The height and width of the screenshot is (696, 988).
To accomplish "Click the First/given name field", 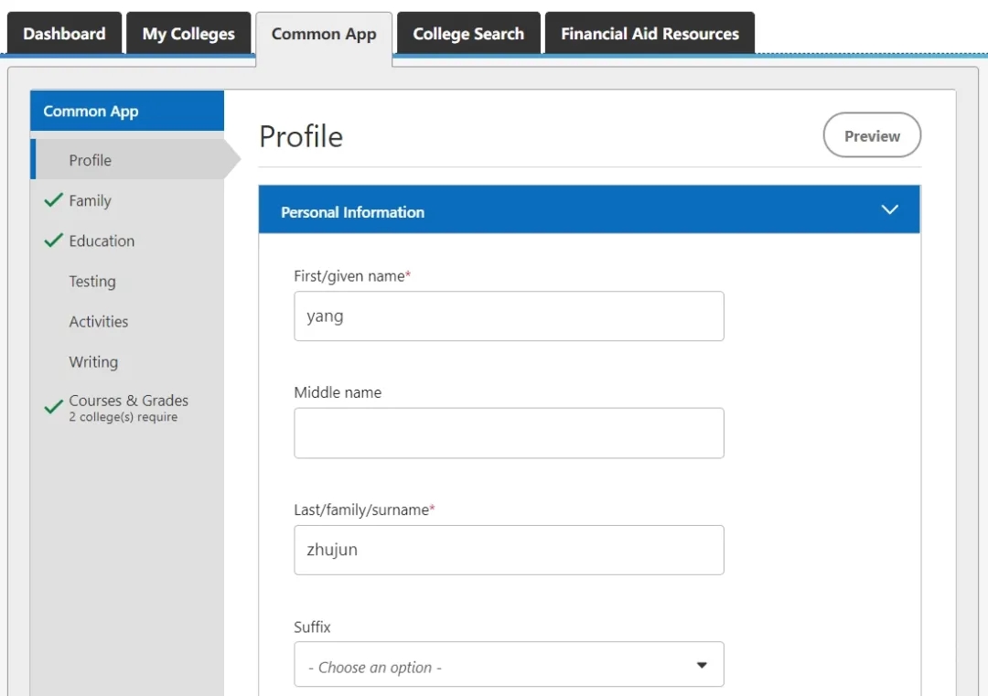I will coord(509,316).
